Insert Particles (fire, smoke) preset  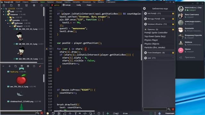[x=155, y=48]
